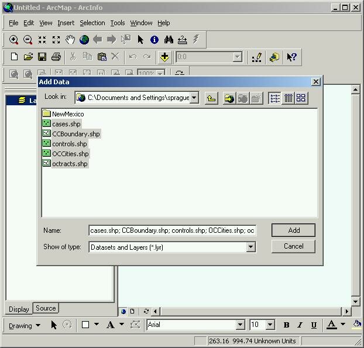Open the File menu
Screen dimensions: 364x348
click(13, 23)
